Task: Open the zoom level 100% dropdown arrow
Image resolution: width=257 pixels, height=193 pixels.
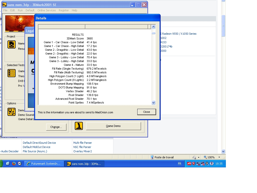Action: click(219, 157)
